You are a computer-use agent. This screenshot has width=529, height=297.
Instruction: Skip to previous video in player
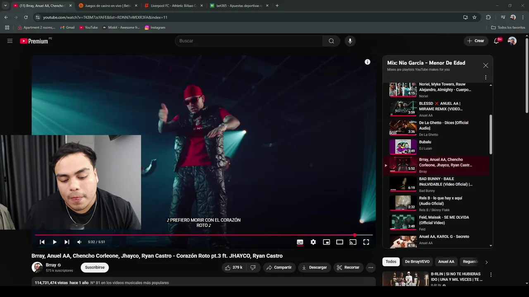point(42,242)
